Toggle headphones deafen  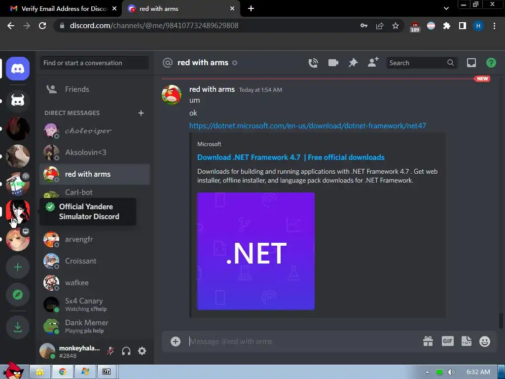pos(126,351)
